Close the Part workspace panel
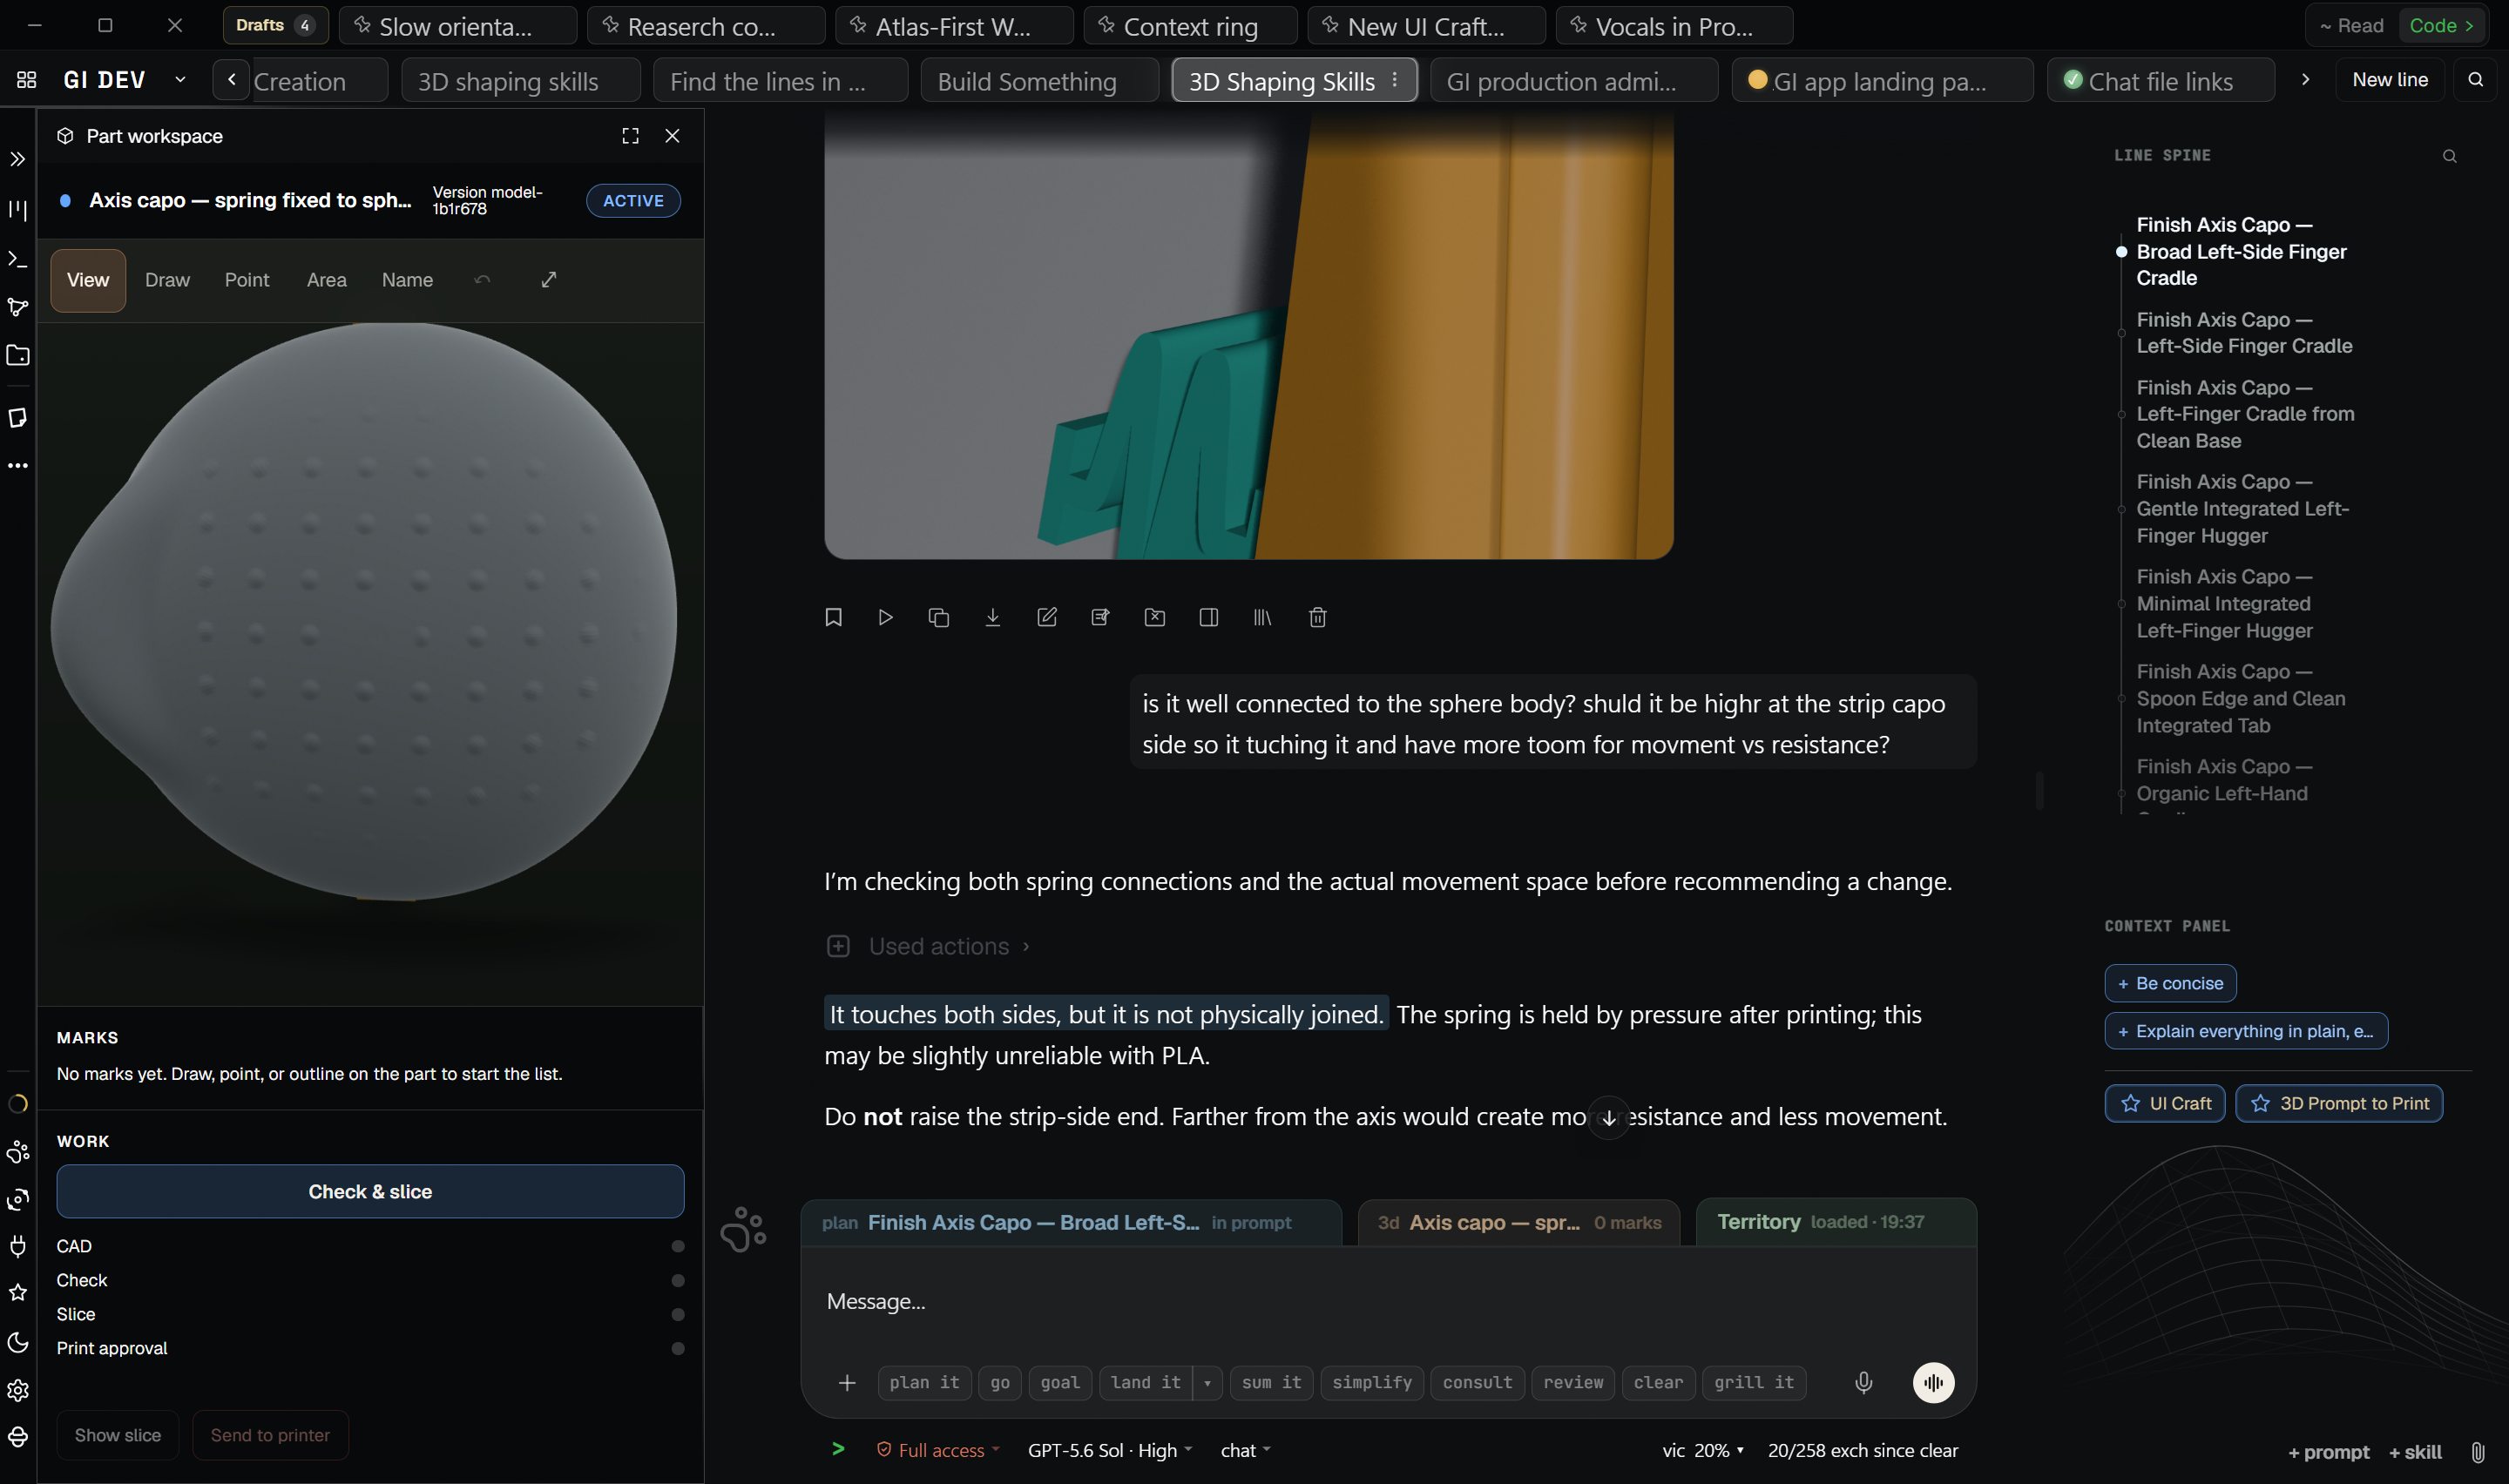 click(672, 136)
